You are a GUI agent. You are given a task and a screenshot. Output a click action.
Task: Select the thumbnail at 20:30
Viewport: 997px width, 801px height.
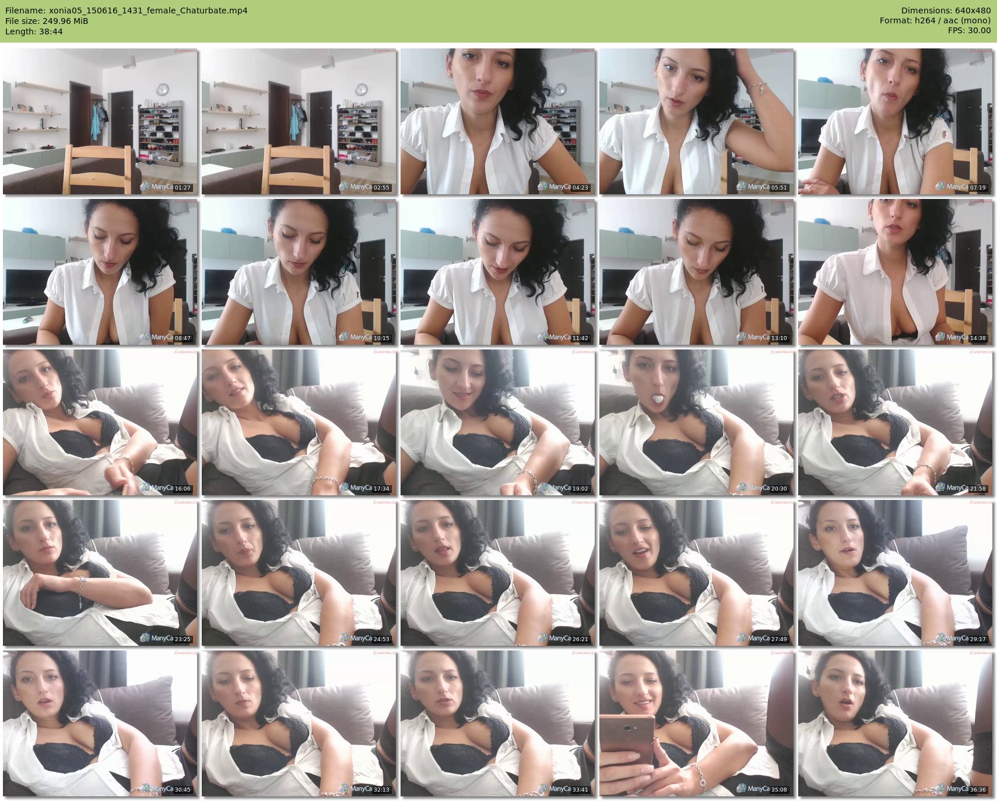pyautogui.click(x=696, y=422)
